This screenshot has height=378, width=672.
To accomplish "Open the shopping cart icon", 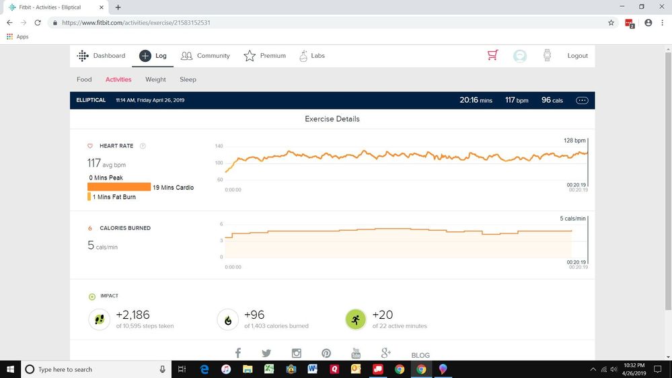I will (x=493, y=55).
